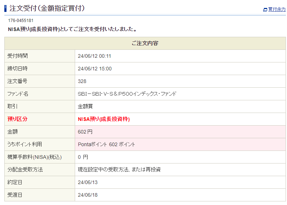Click the NISA order confirmation message
287x205 pixels.
(x=72, y=29)
